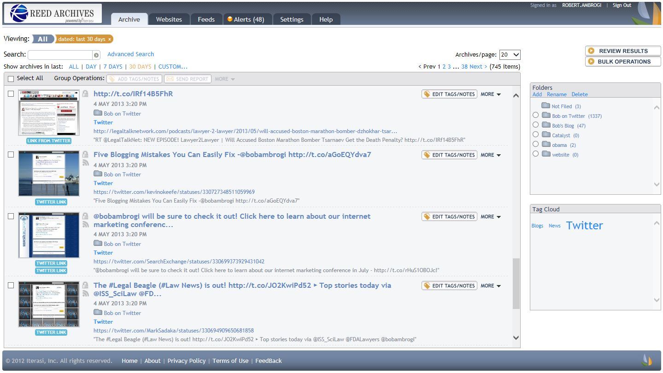Switch to the Archive tab
Screen dimensions: 663x373
(129, 19)
